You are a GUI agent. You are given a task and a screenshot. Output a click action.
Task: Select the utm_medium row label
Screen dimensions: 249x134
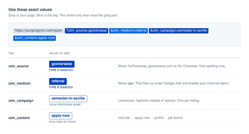19,84
